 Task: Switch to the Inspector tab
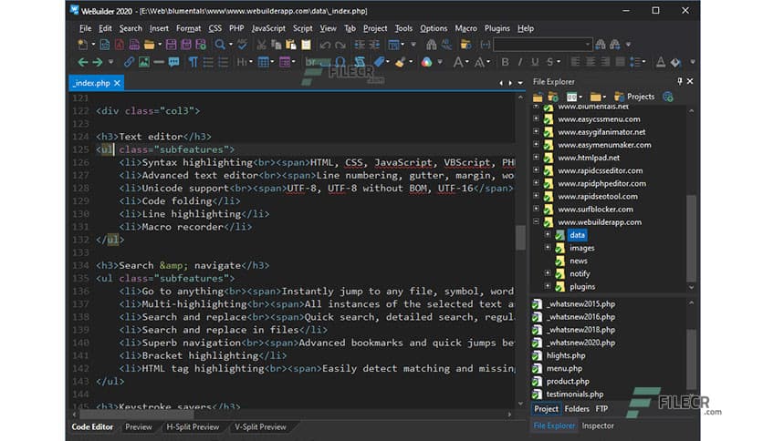coord(598,426)
